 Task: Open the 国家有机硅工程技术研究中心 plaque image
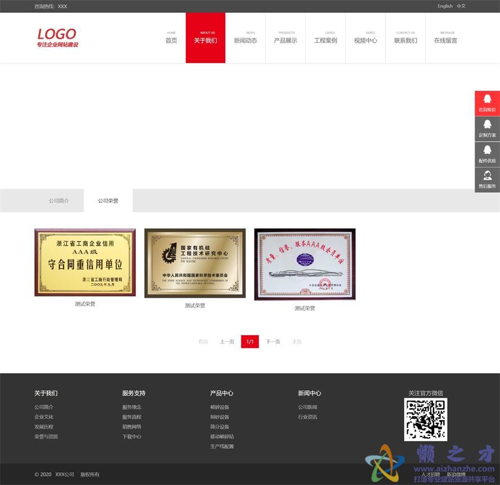click(195, 263)
